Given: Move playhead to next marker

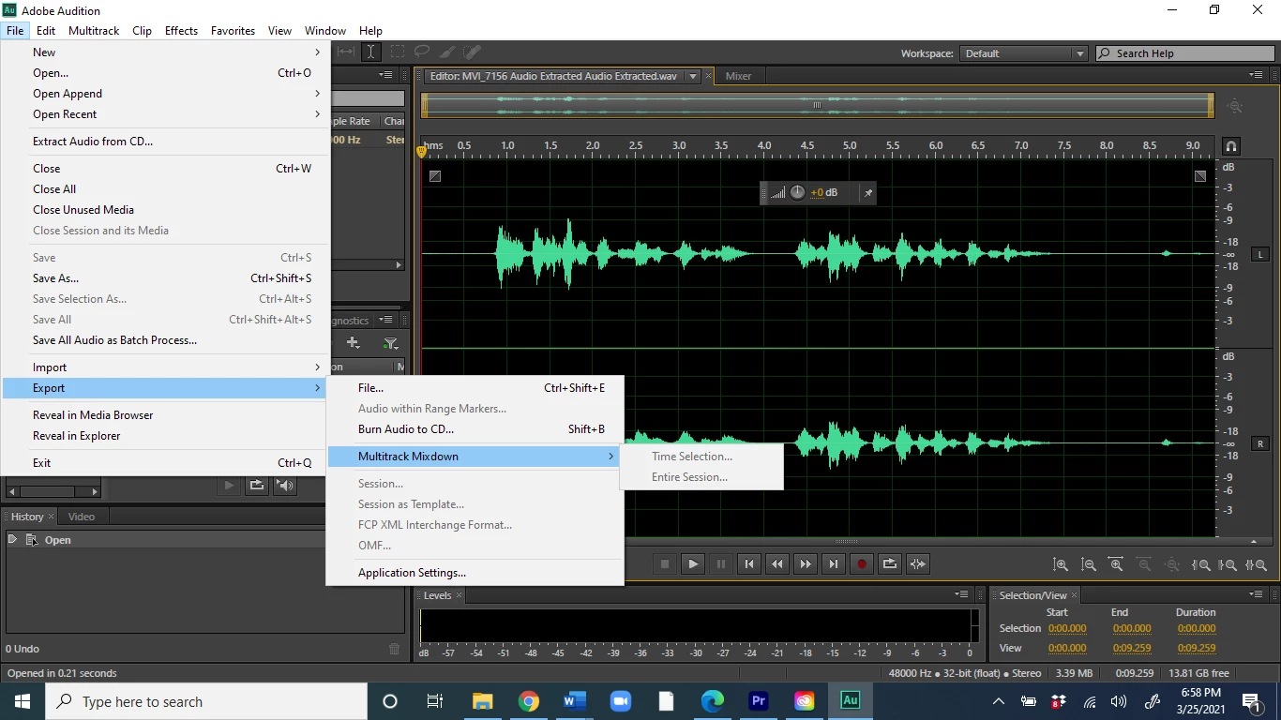Looking at the screenshot, I should pyautogui.click(x=834, y=563).
